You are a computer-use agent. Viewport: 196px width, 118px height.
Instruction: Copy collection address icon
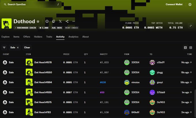pyautogui.click(x=54, y=22)
